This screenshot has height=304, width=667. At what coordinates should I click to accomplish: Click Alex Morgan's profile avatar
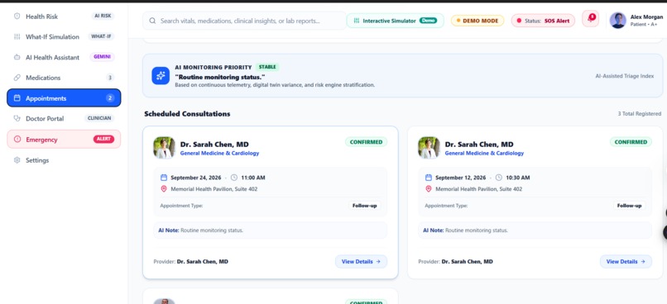617,20
